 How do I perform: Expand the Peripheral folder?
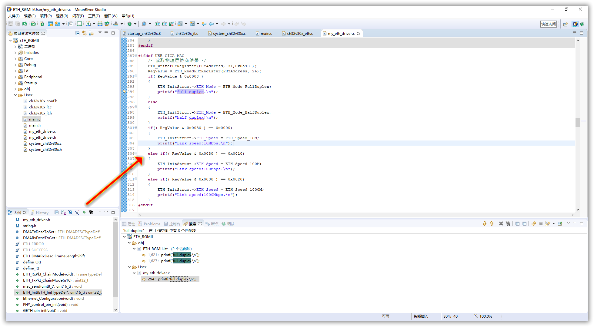click(x=15, y=77)
